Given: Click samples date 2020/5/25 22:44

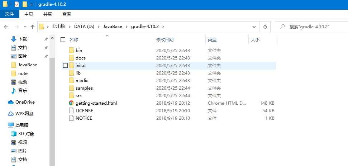Looking at the screenshot, I should coord(173,88).
